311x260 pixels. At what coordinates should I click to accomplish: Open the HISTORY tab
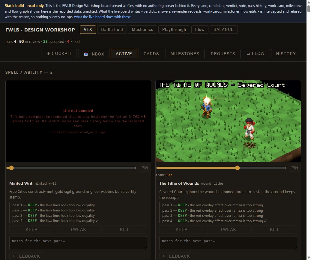tap(286, 54)
